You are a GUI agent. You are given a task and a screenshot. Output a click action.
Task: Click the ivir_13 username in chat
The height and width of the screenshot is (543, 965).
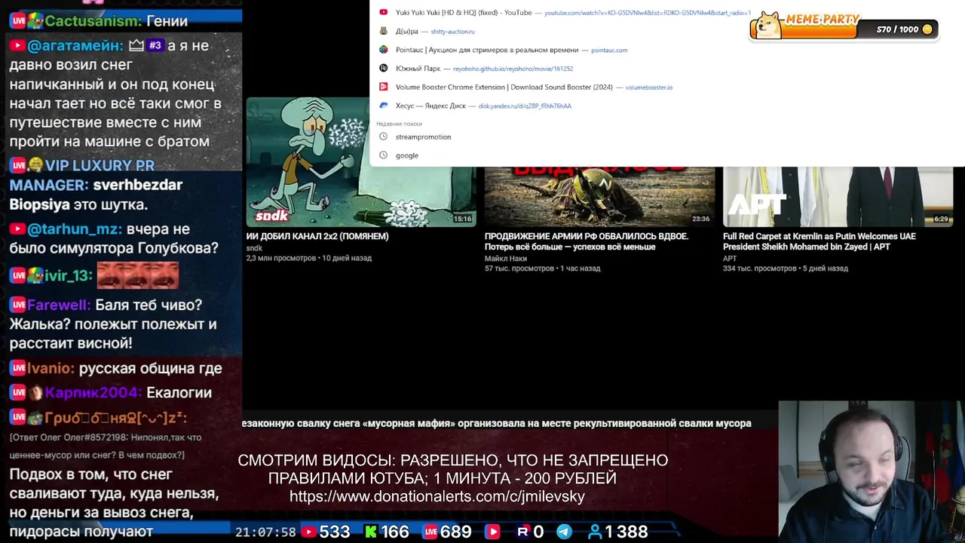pyautogui.click(x=68, y=276)
